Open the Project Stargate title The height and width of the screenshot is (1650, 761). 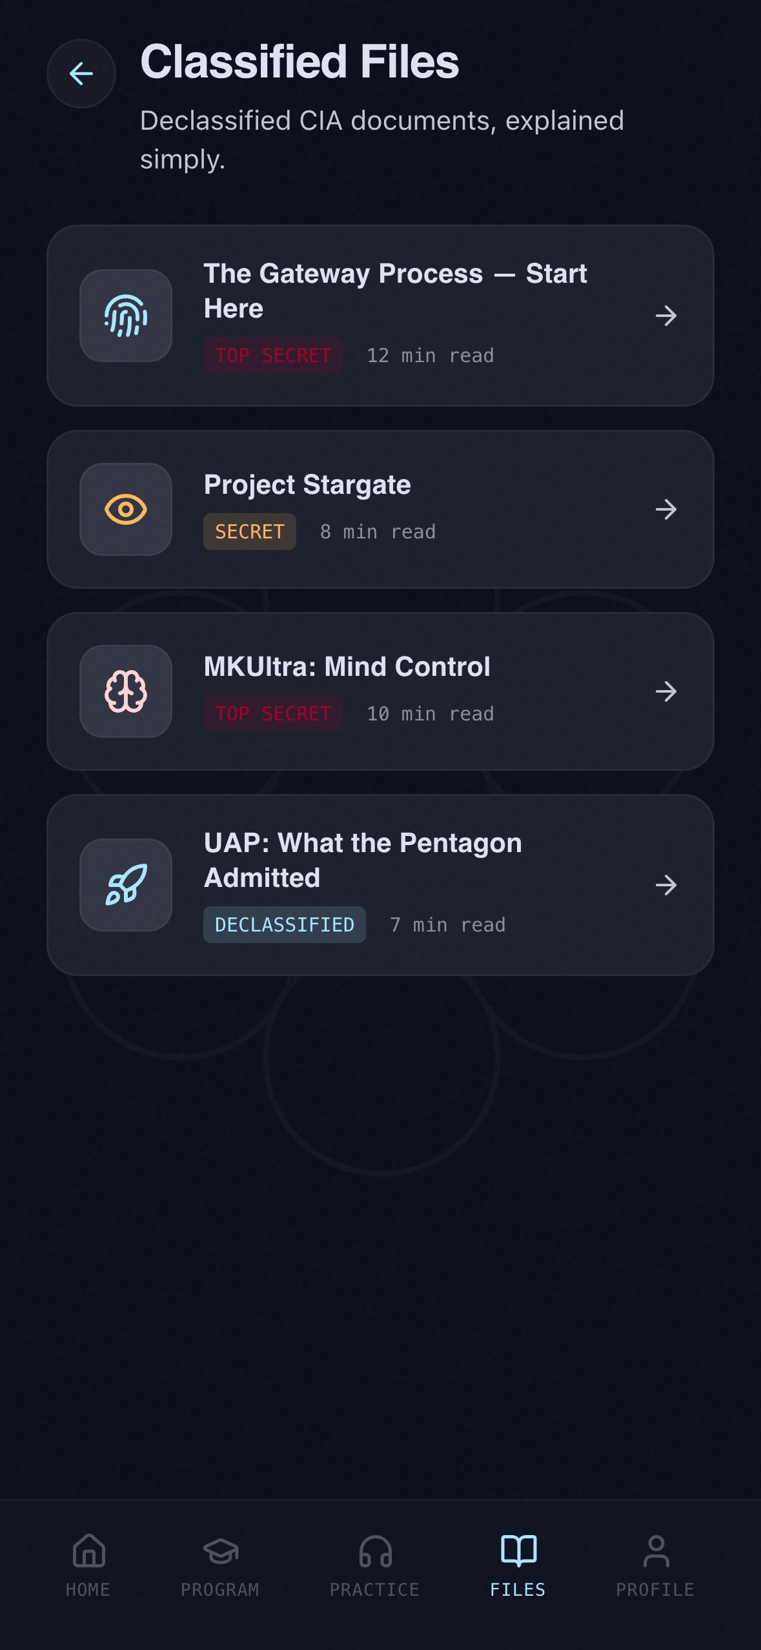click(307, 485)
